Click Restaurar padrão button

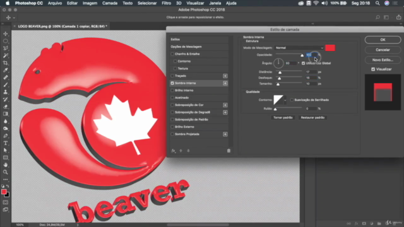coord(313,118)
